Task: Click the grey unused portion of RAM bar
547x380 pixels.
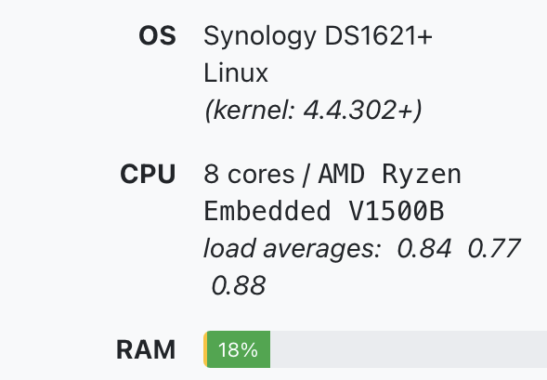Action: [409, 349]
